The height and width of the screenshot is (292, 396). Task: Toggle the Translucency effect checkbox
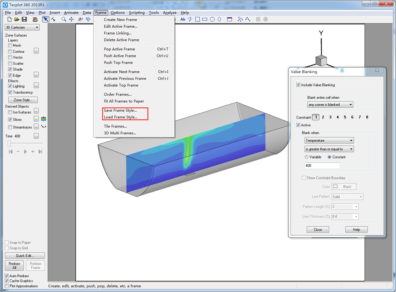[x=10, y=92]
